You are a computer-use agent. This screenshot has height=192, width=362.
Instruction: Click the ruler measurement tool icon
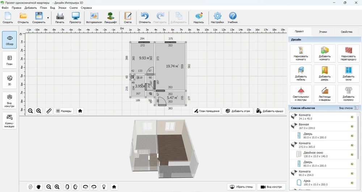pos(49,111)
